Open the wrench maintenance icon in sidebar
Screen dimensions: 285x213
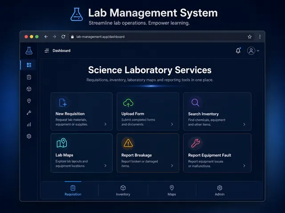tap(29, 113)
